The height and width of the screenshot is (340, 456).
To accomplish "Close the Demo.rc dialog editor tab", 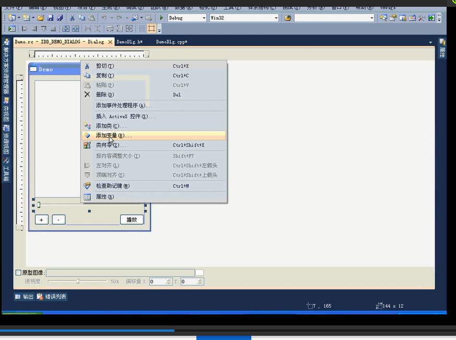I will (x=110, y=42).
